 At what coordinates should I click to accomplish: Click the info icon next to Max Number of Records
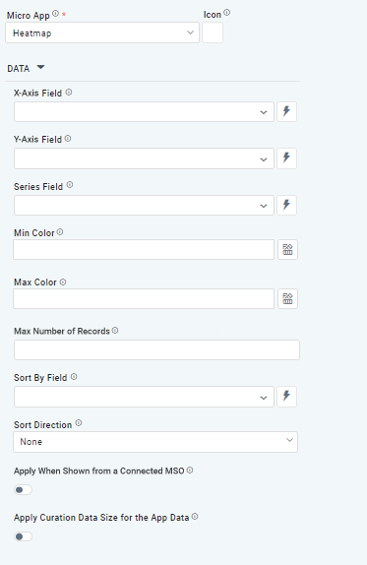pos(115,331)
